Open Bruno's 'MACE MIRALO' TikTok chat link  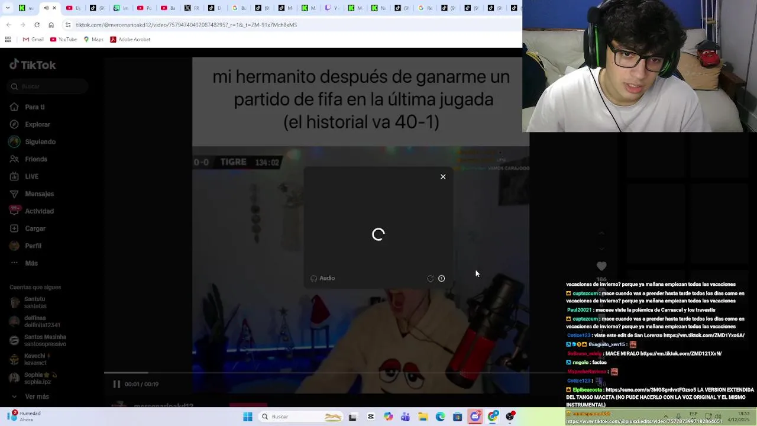681,354
